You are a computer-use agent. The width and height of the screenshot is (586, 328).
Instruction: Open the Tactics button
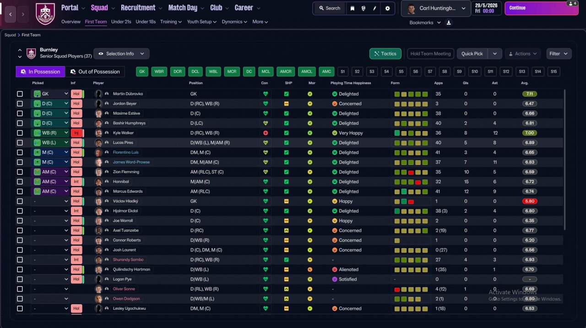tap(385, 53)
